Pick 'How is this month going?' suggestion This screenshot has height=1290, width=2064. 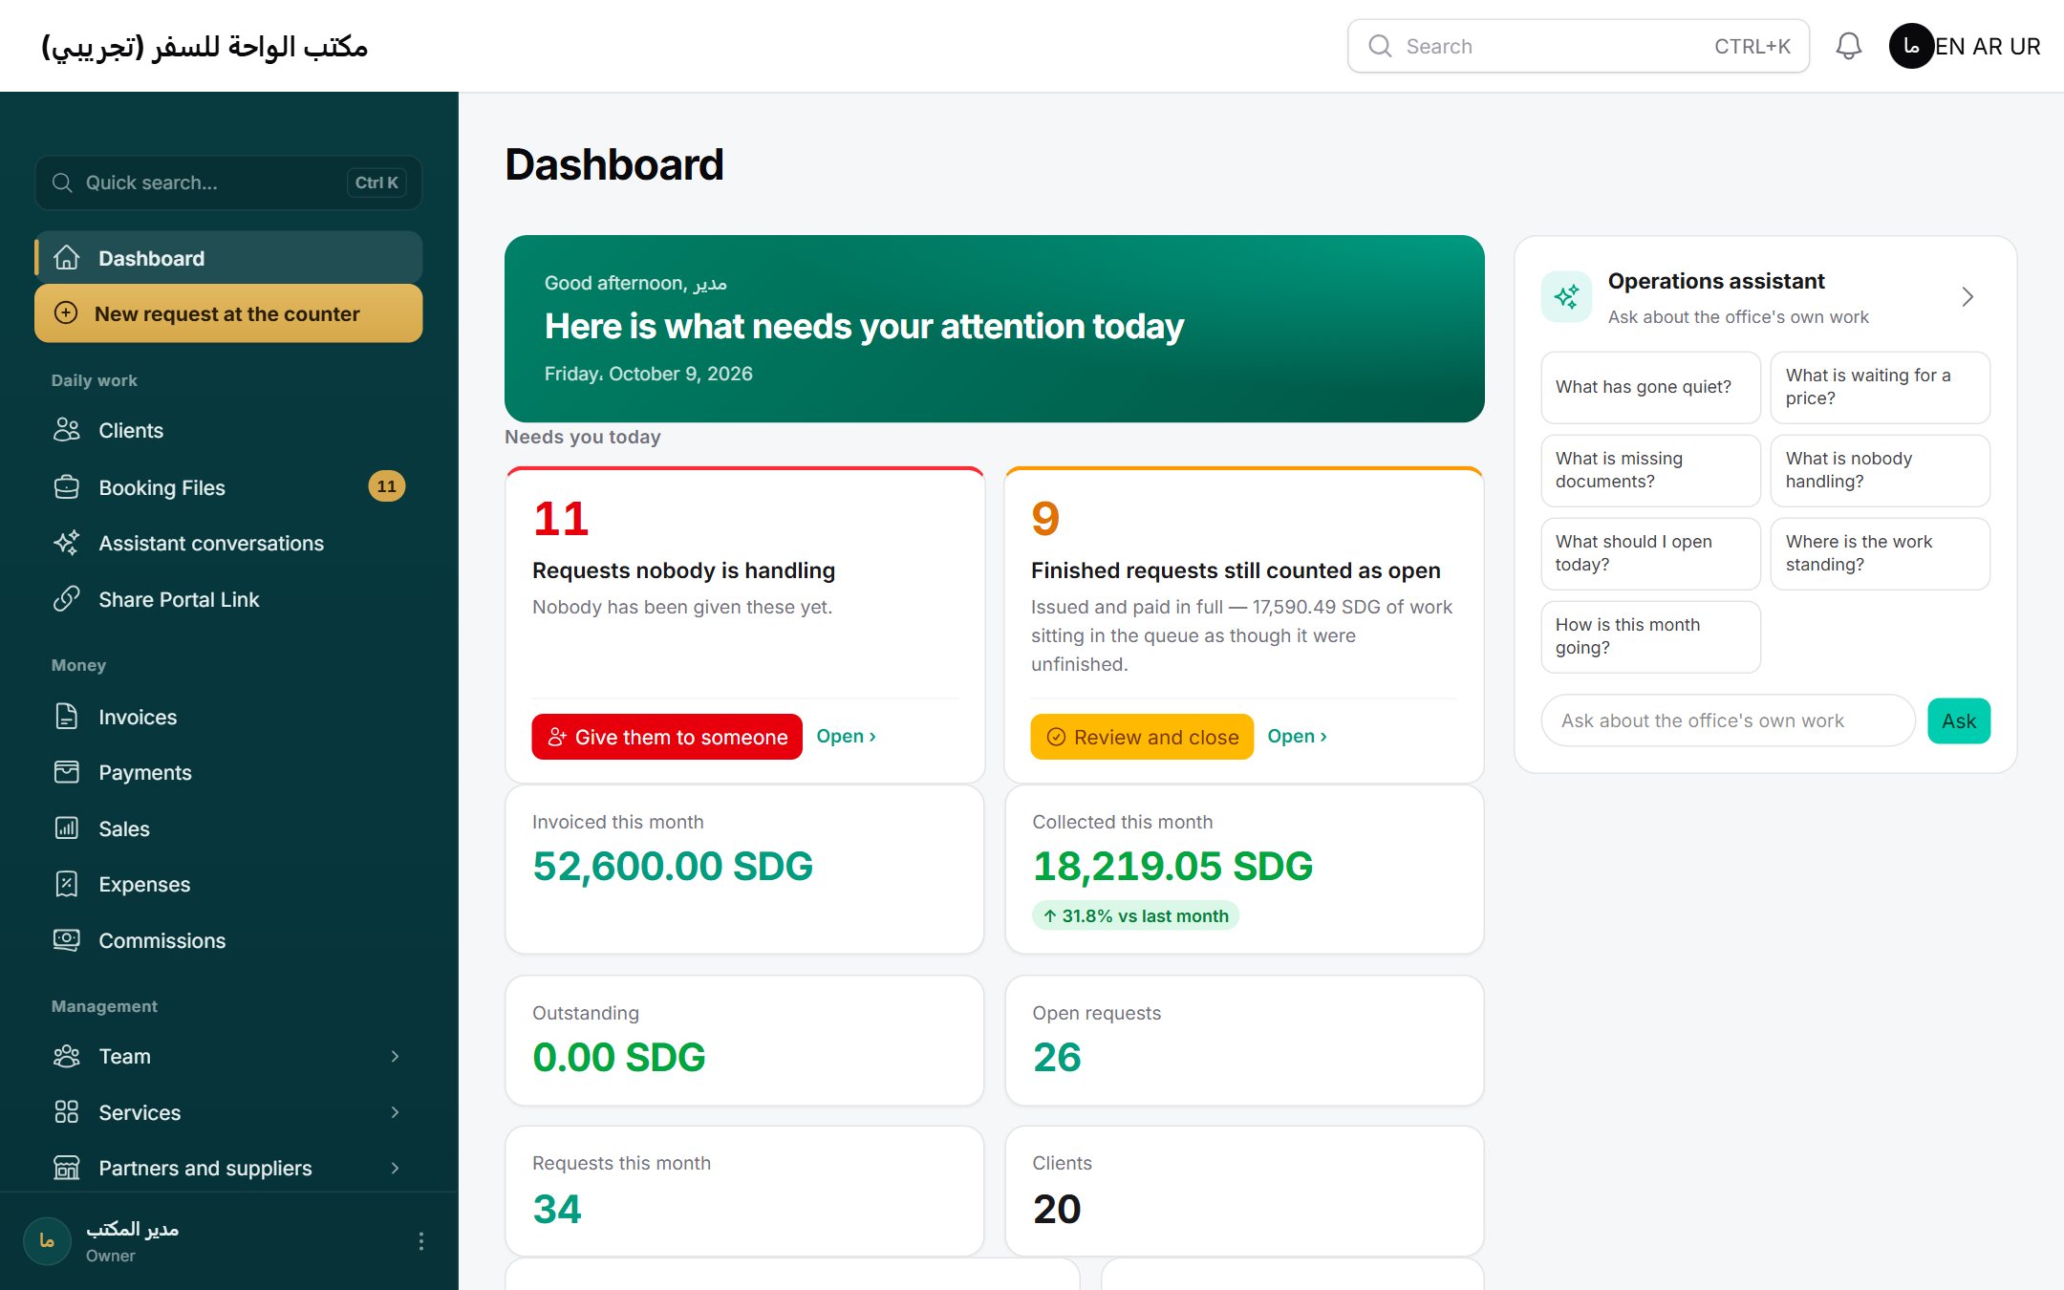(x=1650, y=636)
